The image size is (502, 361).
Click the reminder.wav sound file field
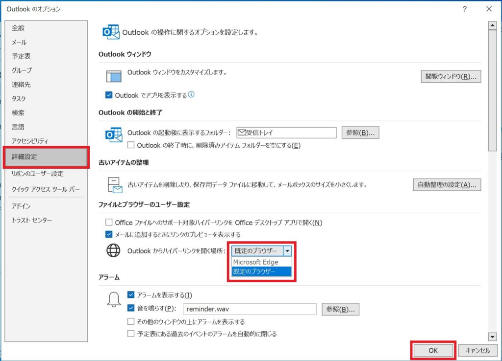tap(250, 309)
